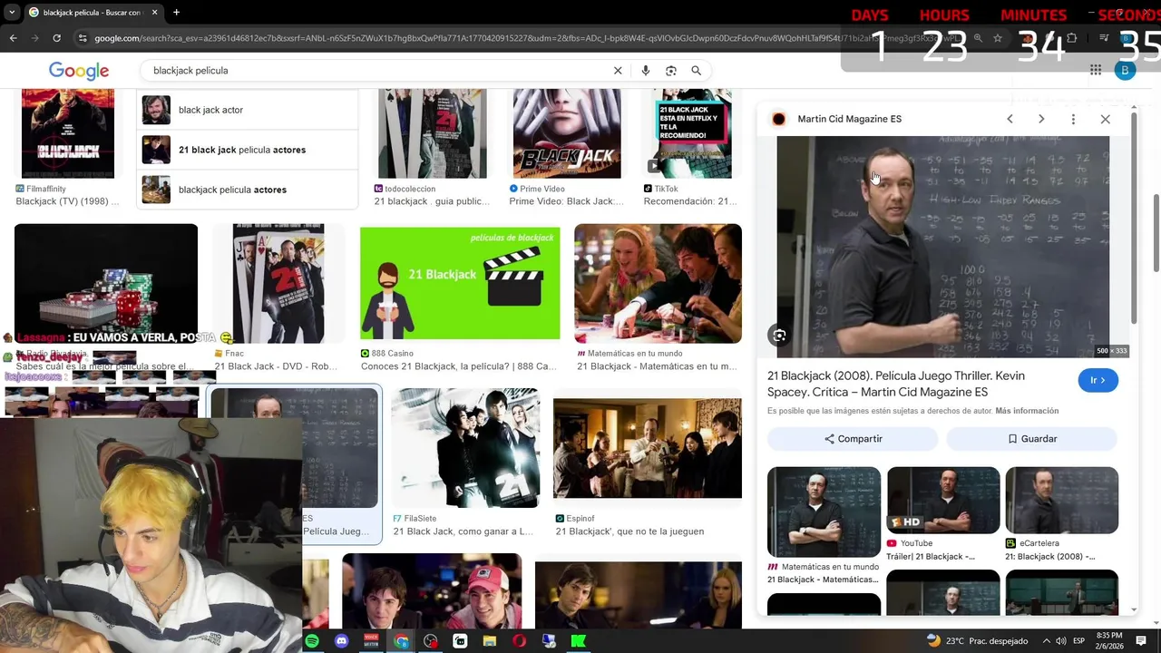Show next image in preview panel
The height and width of the screenshot is (653, 1161).
point(1041,119)
